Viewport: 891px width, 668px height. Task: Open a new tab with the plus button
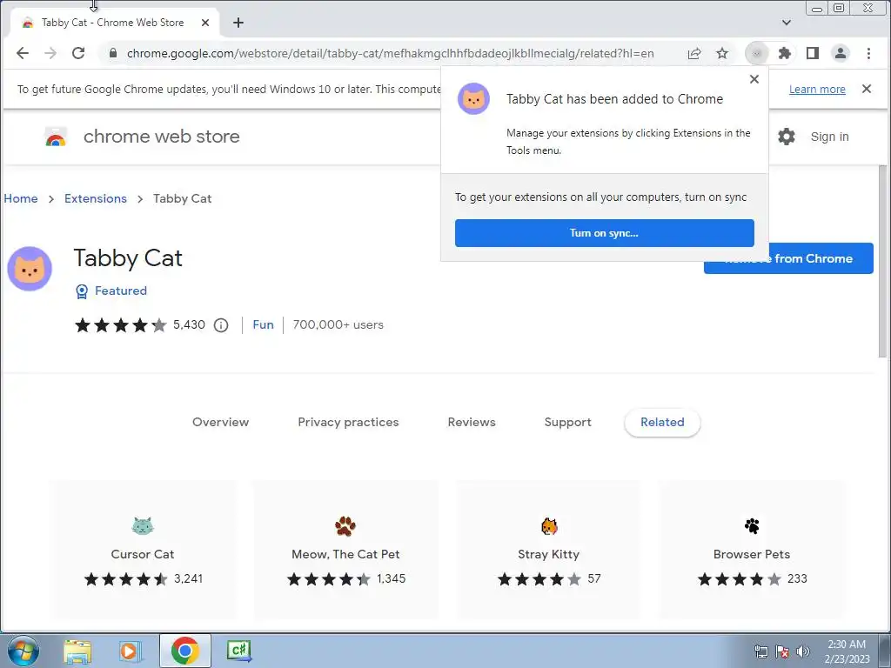238,23
